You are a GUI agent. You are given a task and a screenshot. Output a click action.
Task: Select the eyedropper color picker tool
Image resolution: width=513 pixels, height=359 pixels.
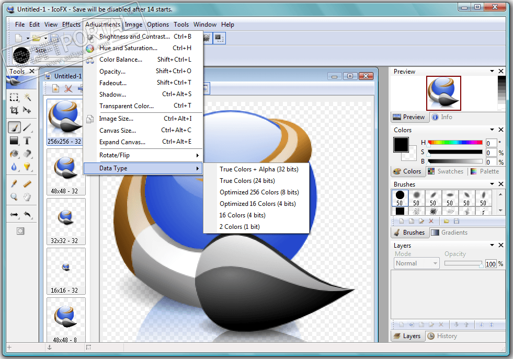tap(14, 184)
